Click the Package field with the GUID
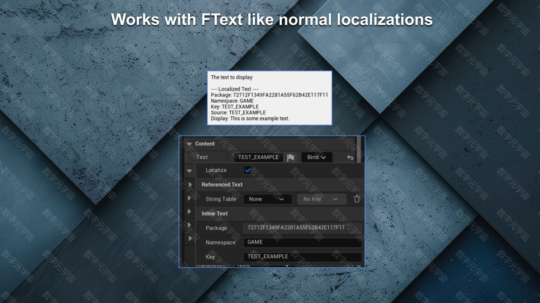Screen dimensions: 540x303 pos(302,228)
